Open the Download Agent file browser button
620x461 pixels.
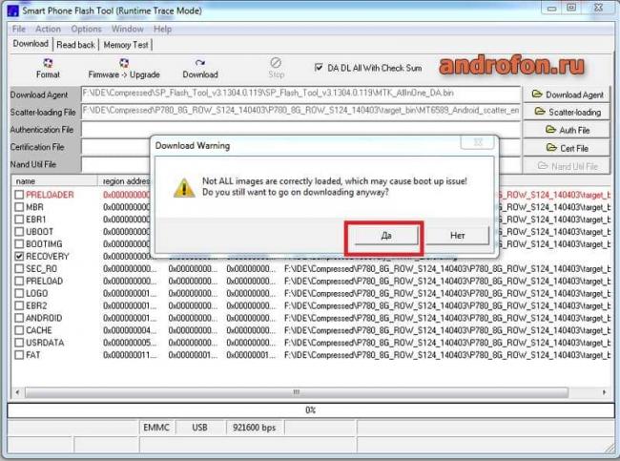[x=568, y=94]
